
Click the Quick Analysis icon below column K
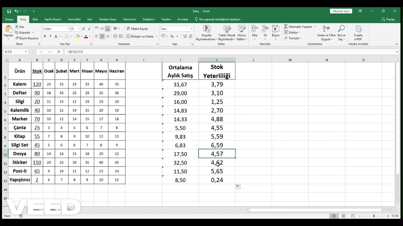[238, 187]
